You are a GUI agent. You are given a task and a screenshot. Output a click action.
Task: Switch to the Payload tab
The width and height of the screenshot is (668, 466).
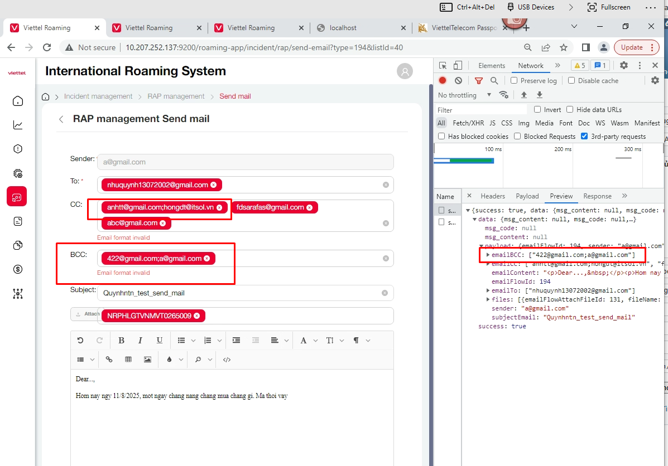coord(527,196)
